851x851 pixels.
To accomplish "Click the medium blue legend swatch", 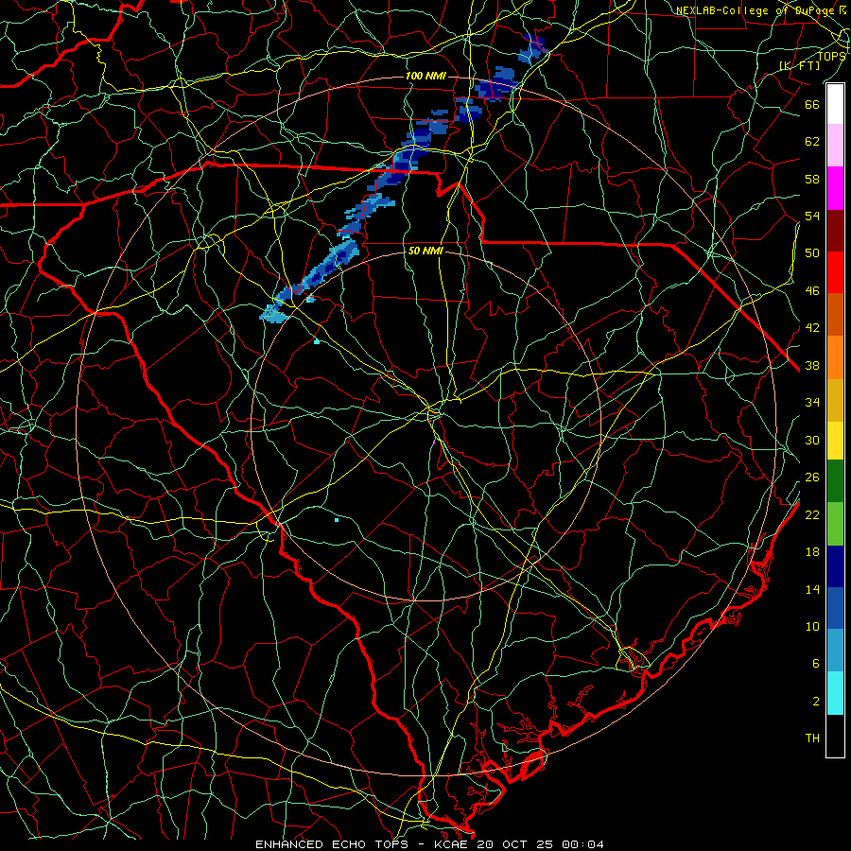I will 835,608.
